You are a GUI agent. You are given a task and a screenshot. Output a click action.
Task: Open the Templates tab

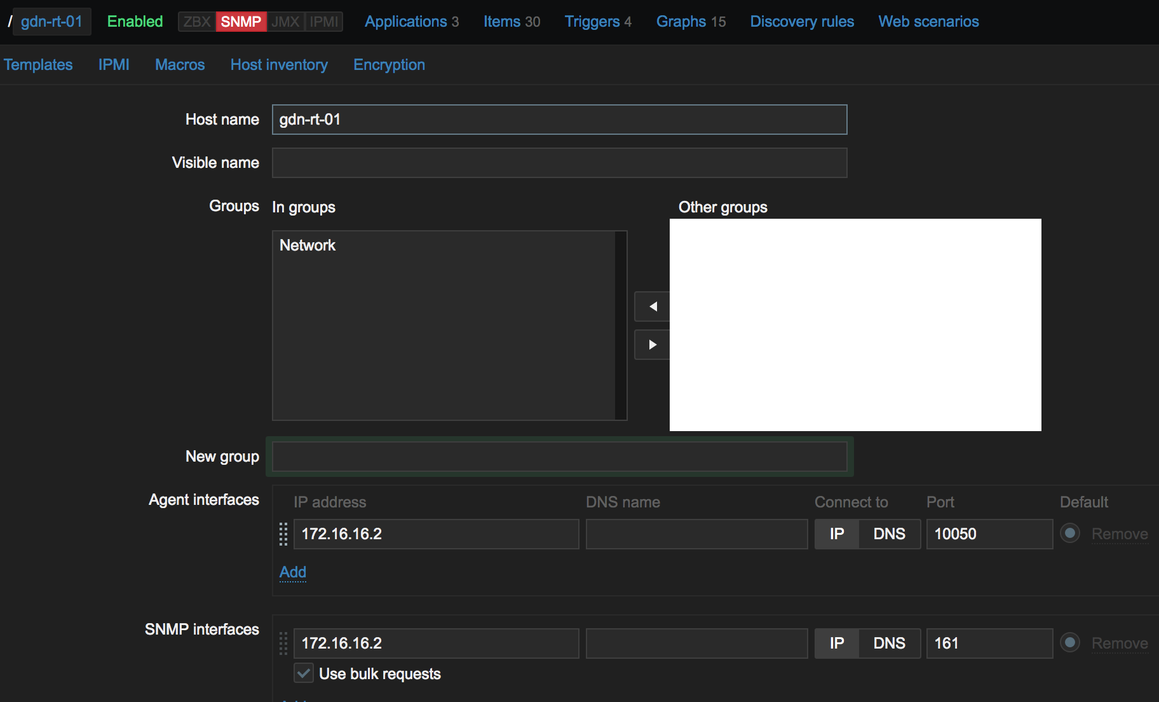coord(38,65)
